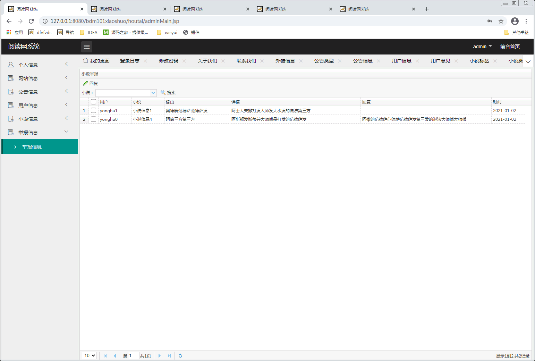Open Chrome profile avatar icon
Screen dimensions: 535x361
(515, 21)
